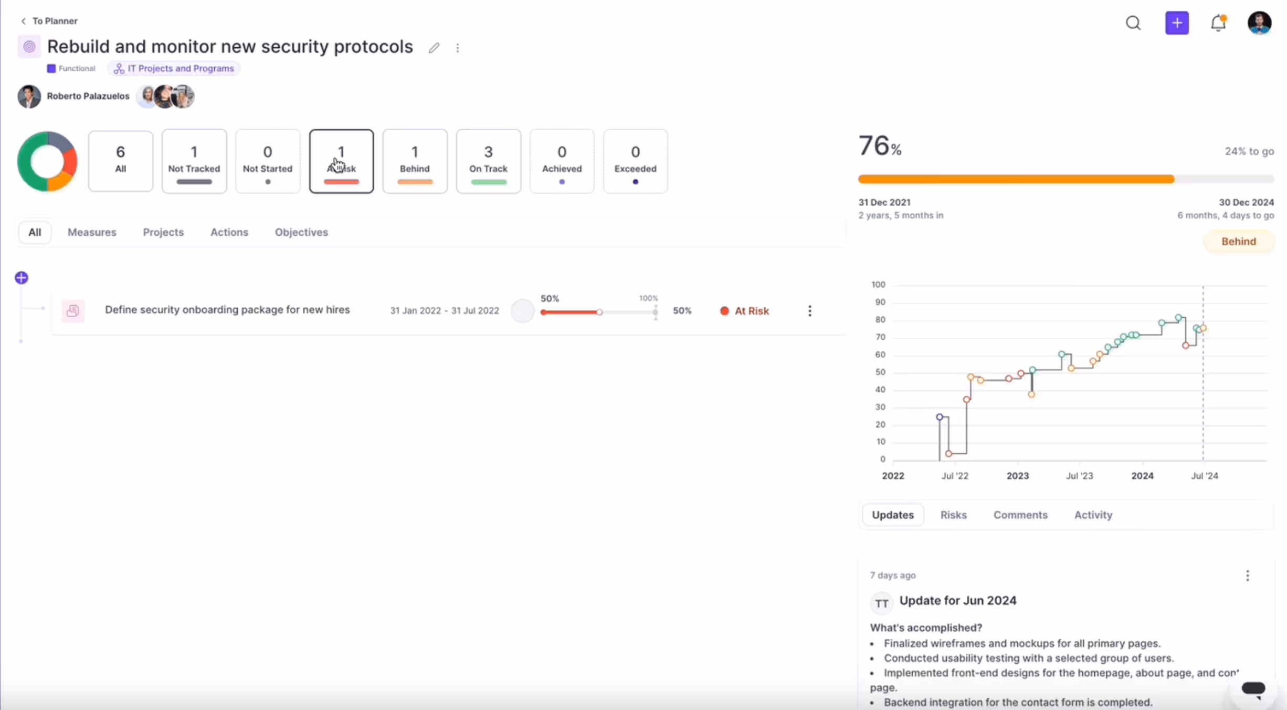This screenshot has height=710, width=1287.
Task: Toggle the On Track filter card
Action: point(488,161)
